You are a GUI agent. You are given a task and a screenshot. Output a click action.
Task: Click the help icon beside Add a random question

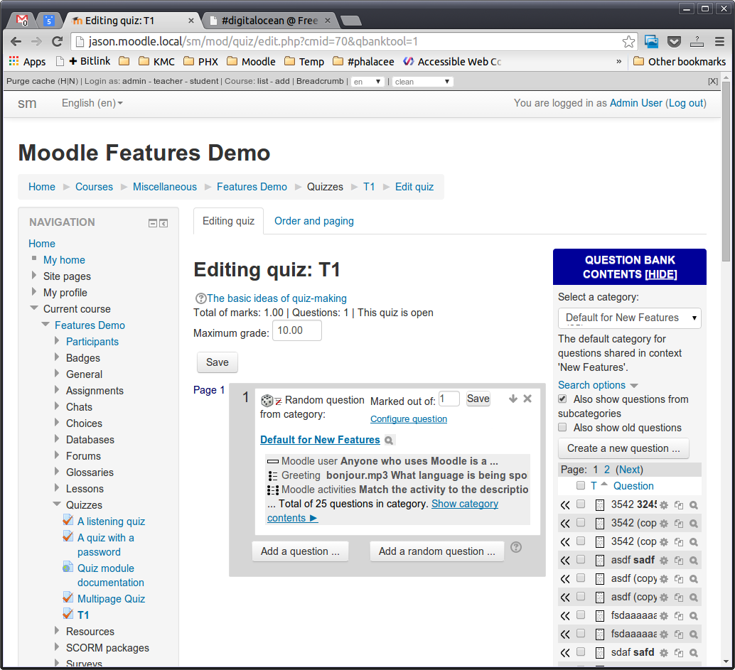tap(516, 547)
